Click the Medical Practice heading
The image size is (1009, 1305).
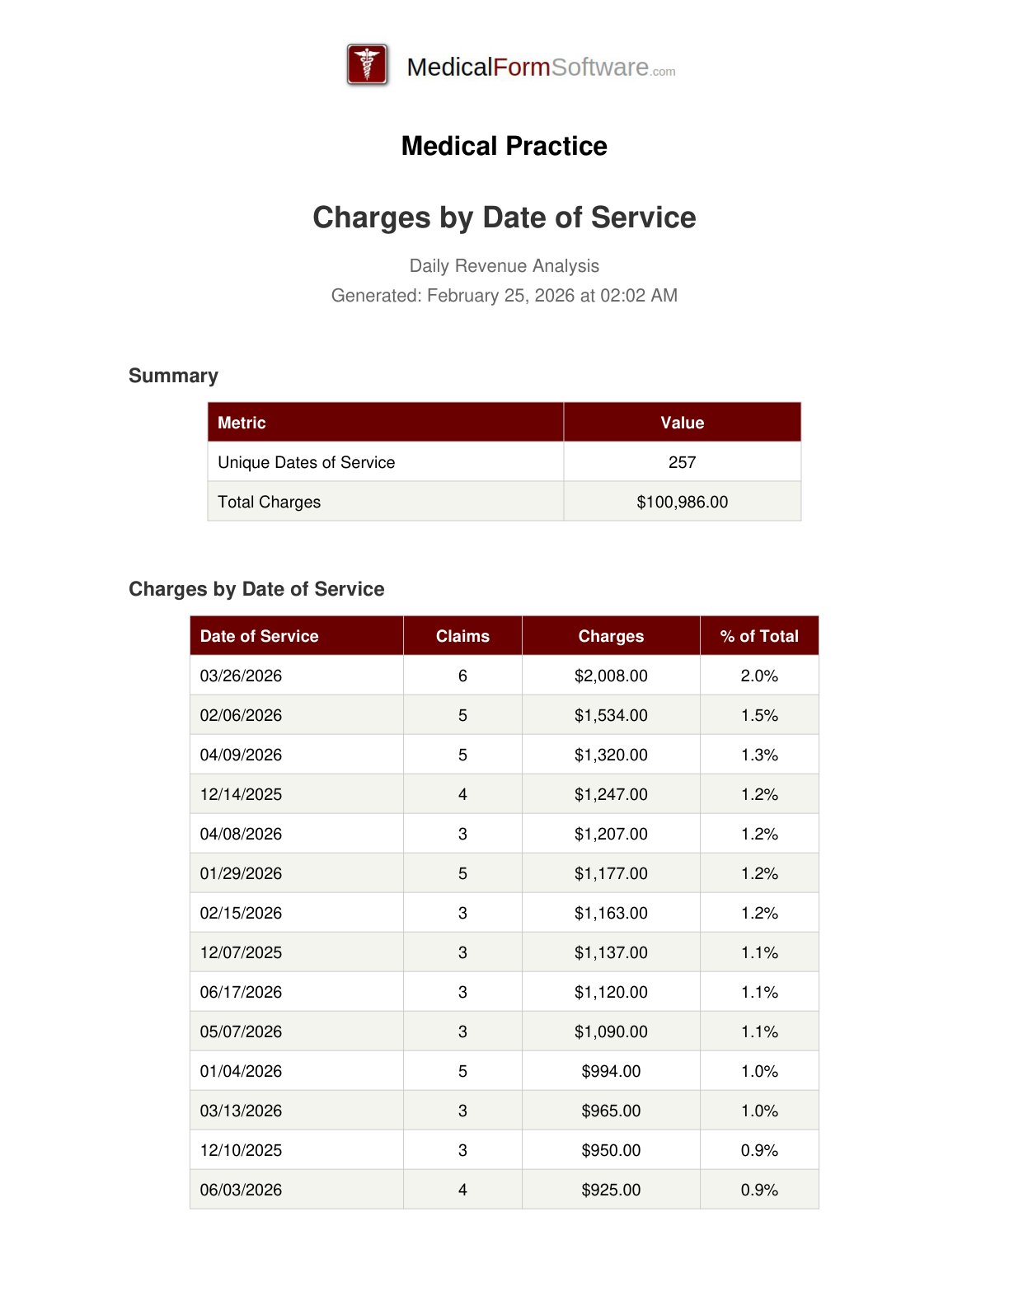click(x=504, y=146)
